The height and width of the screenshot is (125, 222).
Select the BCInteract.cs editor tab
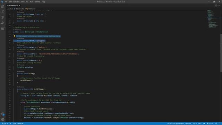(x=14, y=6)
